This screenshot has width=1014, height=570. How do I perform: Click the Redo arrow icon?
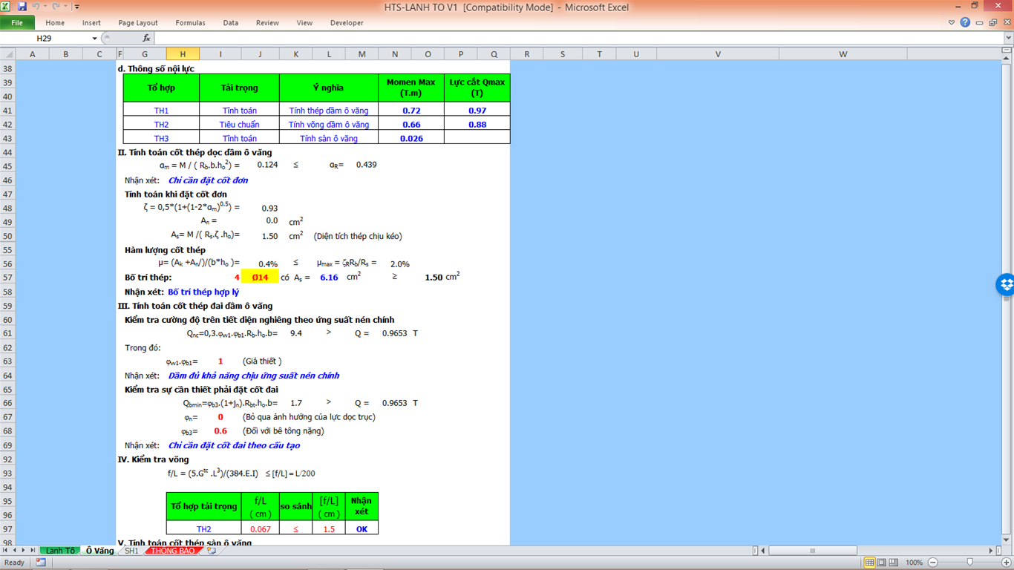56,7
